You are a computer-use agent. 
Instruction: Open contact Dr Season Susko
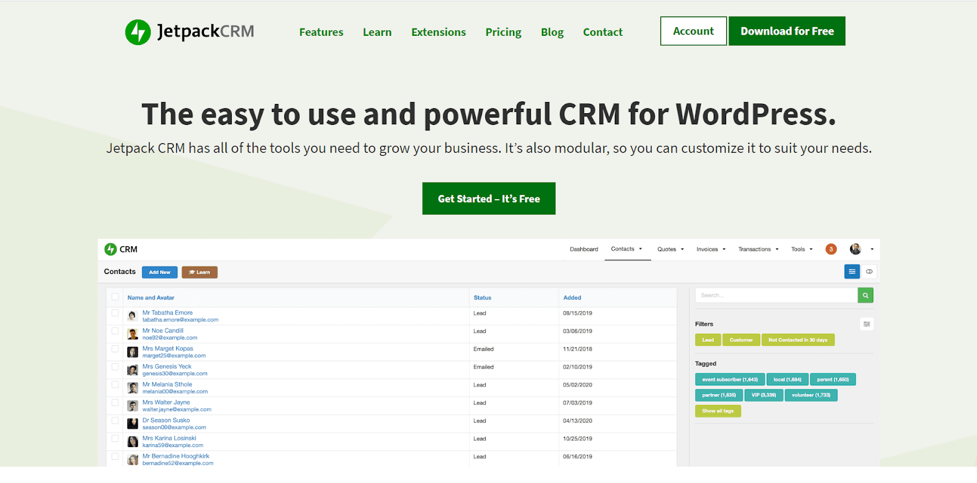[x=166, y=421]
